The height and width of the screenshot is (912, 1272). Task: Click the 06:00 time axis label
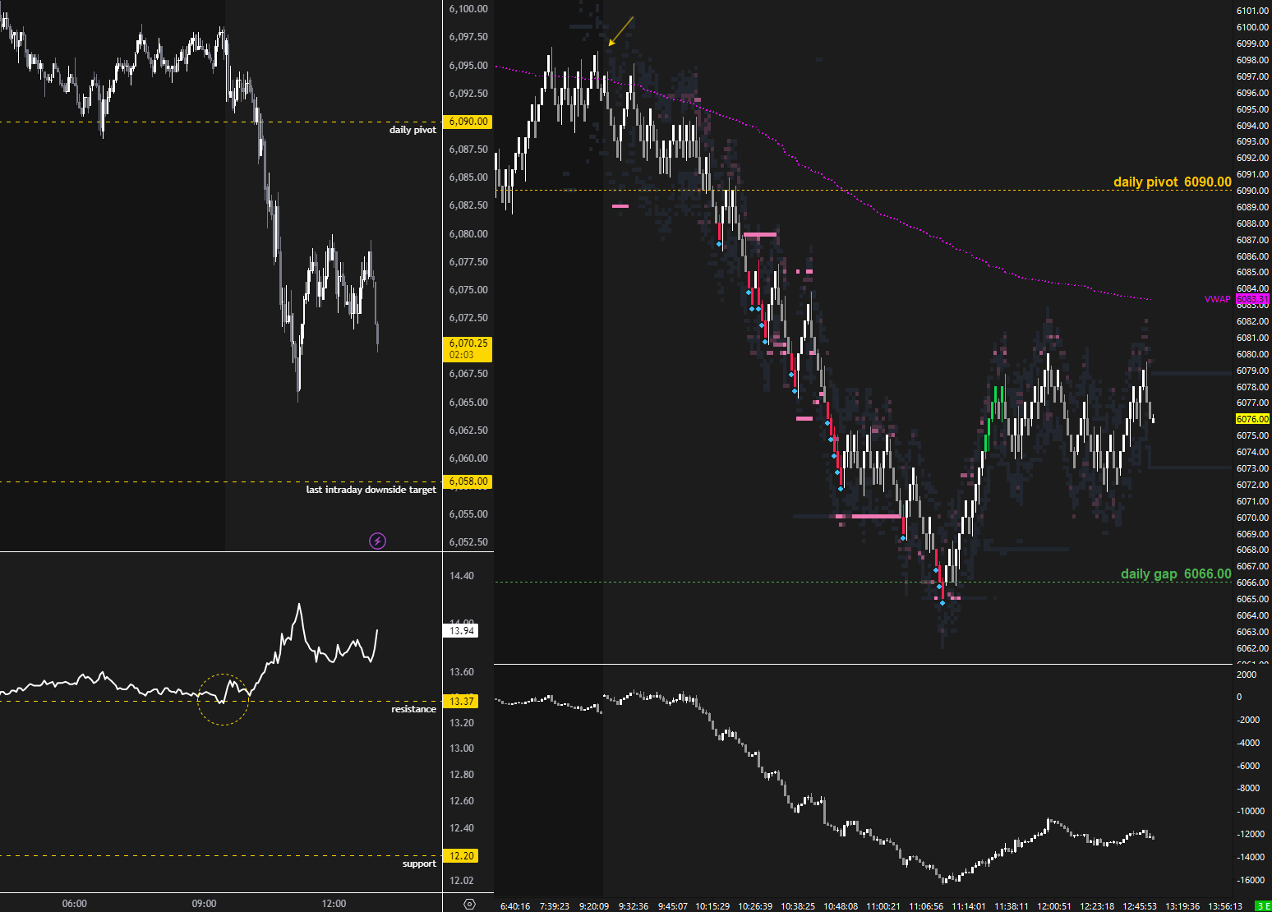tap(75, 904)
